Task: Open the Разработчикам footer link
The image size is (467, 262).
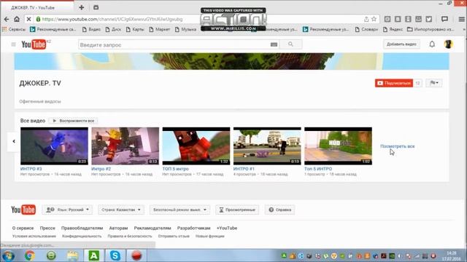Action: pos(193,228)
